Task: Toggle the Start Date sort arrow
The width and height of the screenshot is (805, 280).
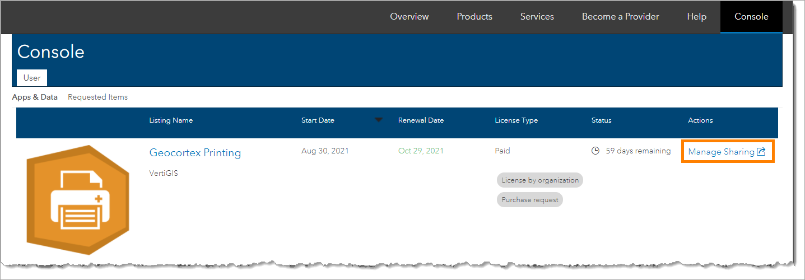Action: pos(379,119)
